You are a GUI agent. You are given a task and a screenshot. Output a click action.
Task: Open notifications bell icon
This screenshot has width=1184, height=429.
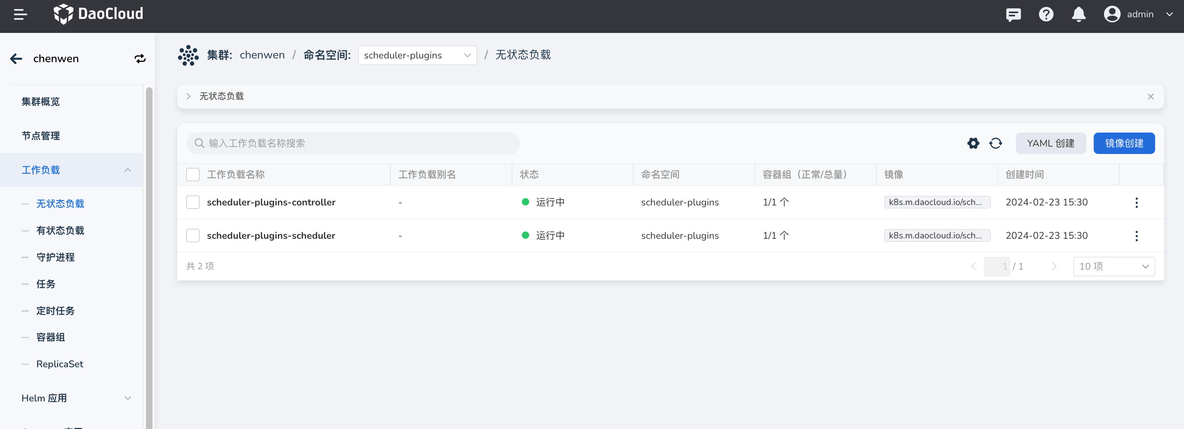[x=1078, y=15]
